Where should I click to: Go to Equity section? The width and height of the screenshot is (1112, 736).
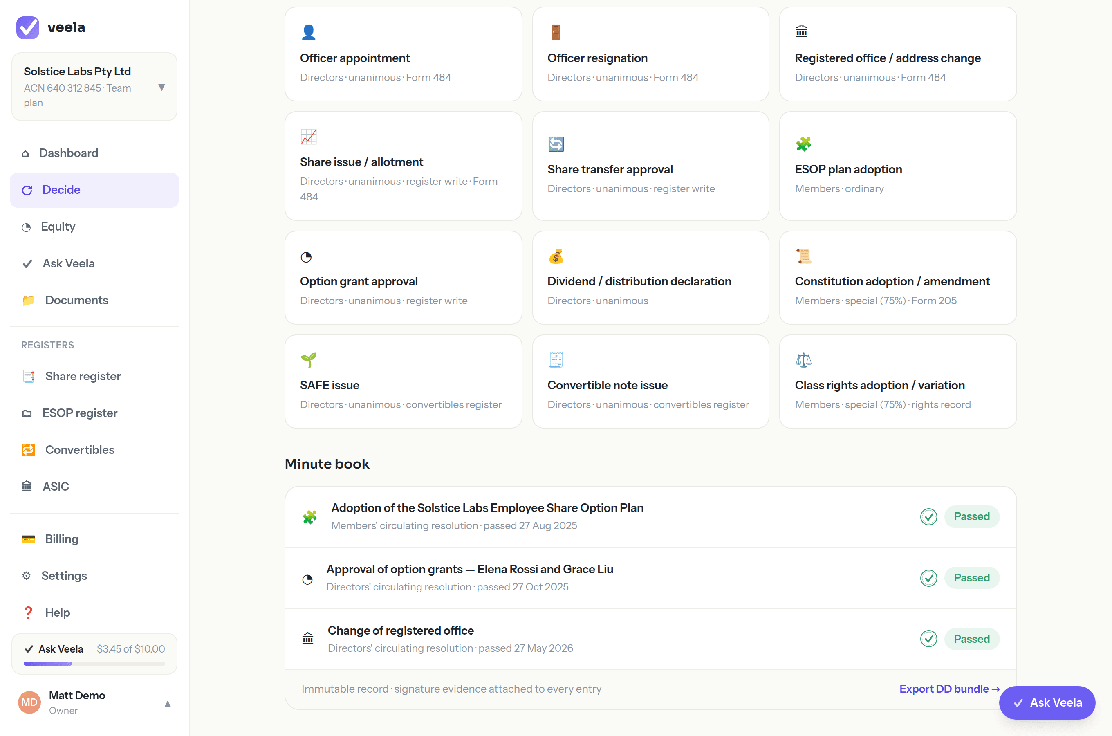tap(94, 227)
